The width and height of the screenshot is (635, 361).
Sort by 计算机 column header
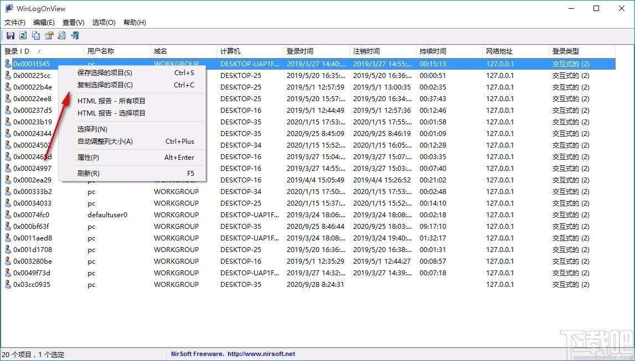point(250,51)
